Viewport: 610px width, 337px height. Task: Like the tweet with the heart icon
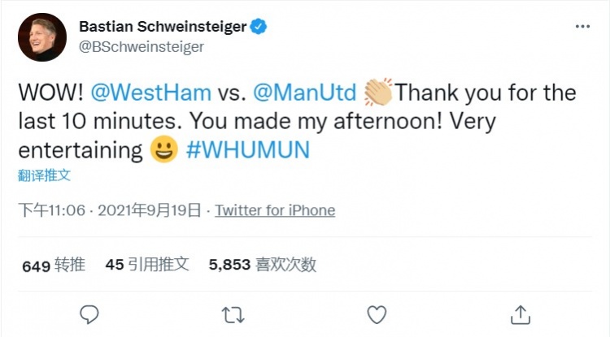(377, 314)
